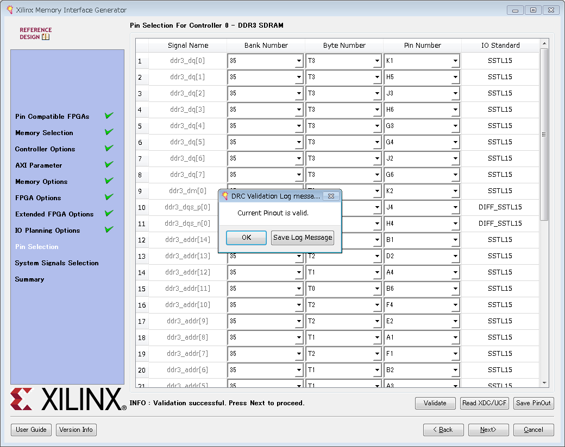Open Pin Number dropdown for ddr3_dq[6]
The height and width of the screenshot is (447, 565).
click(x=455, y=159)
